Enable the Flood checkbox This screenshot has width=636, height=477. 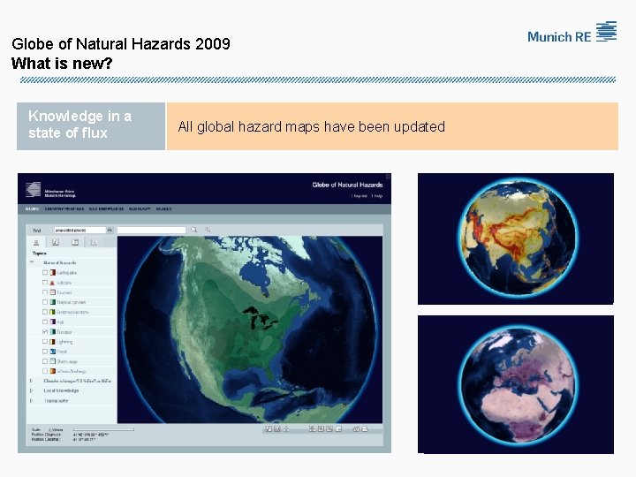tap(45, 351)
